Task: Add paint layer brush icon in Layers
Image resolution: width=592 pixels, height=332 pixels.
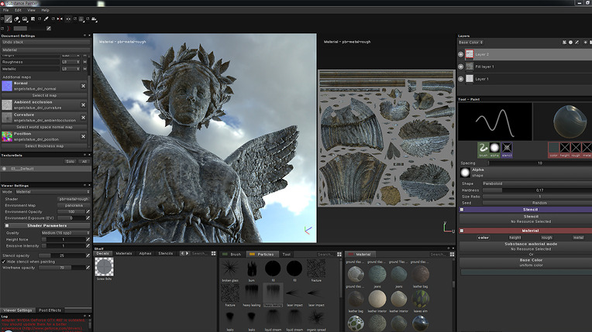Action: 577,43
